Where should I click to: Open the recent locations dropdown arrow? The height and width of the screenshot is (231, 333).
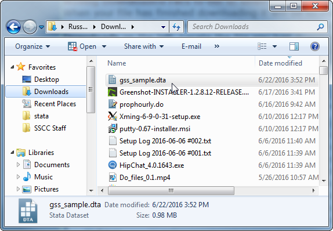click(41, 27)
